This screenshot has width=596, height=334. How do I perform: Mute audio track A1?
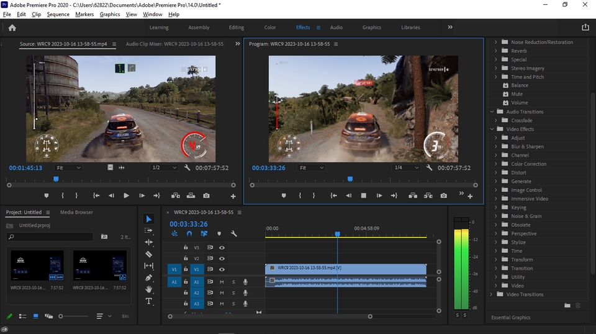click(222, 282)
